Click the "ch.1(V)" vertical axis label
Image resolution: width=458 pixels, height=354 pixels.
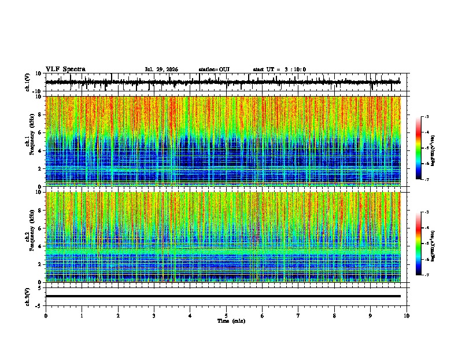[28, 82]
